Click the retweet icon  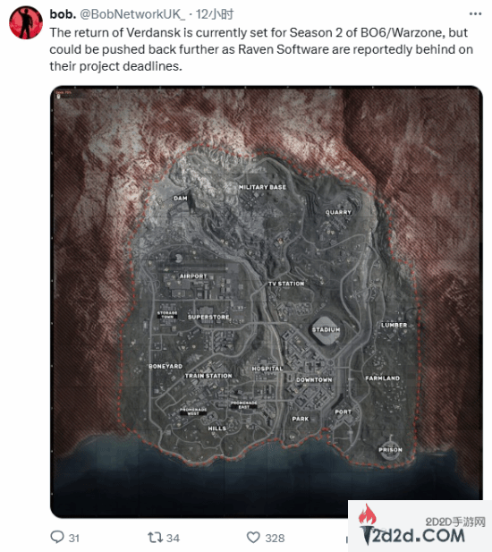point(155,537)
